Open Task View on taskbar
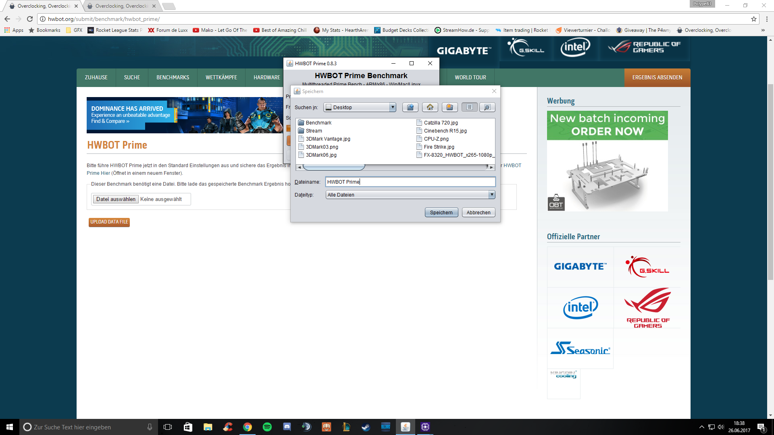The image size is (774, 435). (x=168, y=427)
